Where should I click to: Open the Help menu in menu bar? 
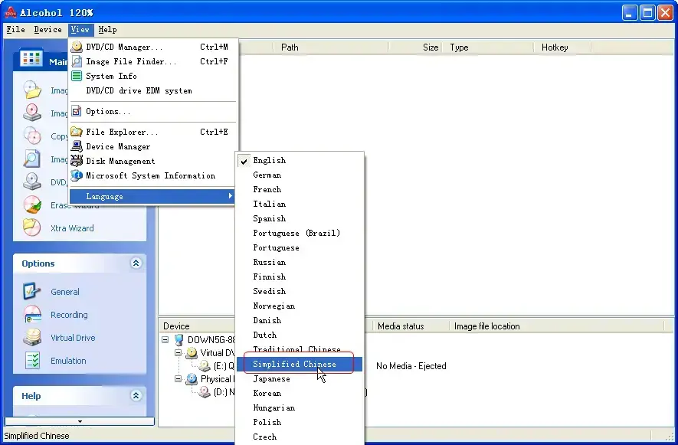click(107, 29)
